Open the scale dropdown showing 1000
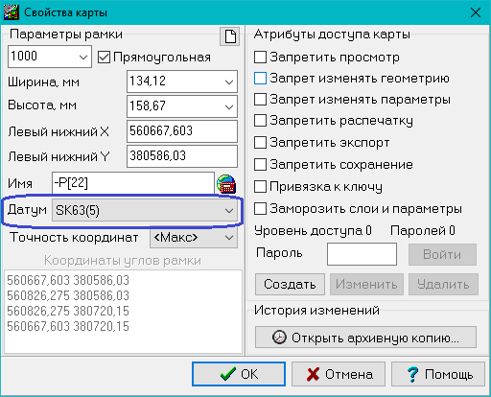Viewport: 491px width, 397px height. [x=50, y=57]
